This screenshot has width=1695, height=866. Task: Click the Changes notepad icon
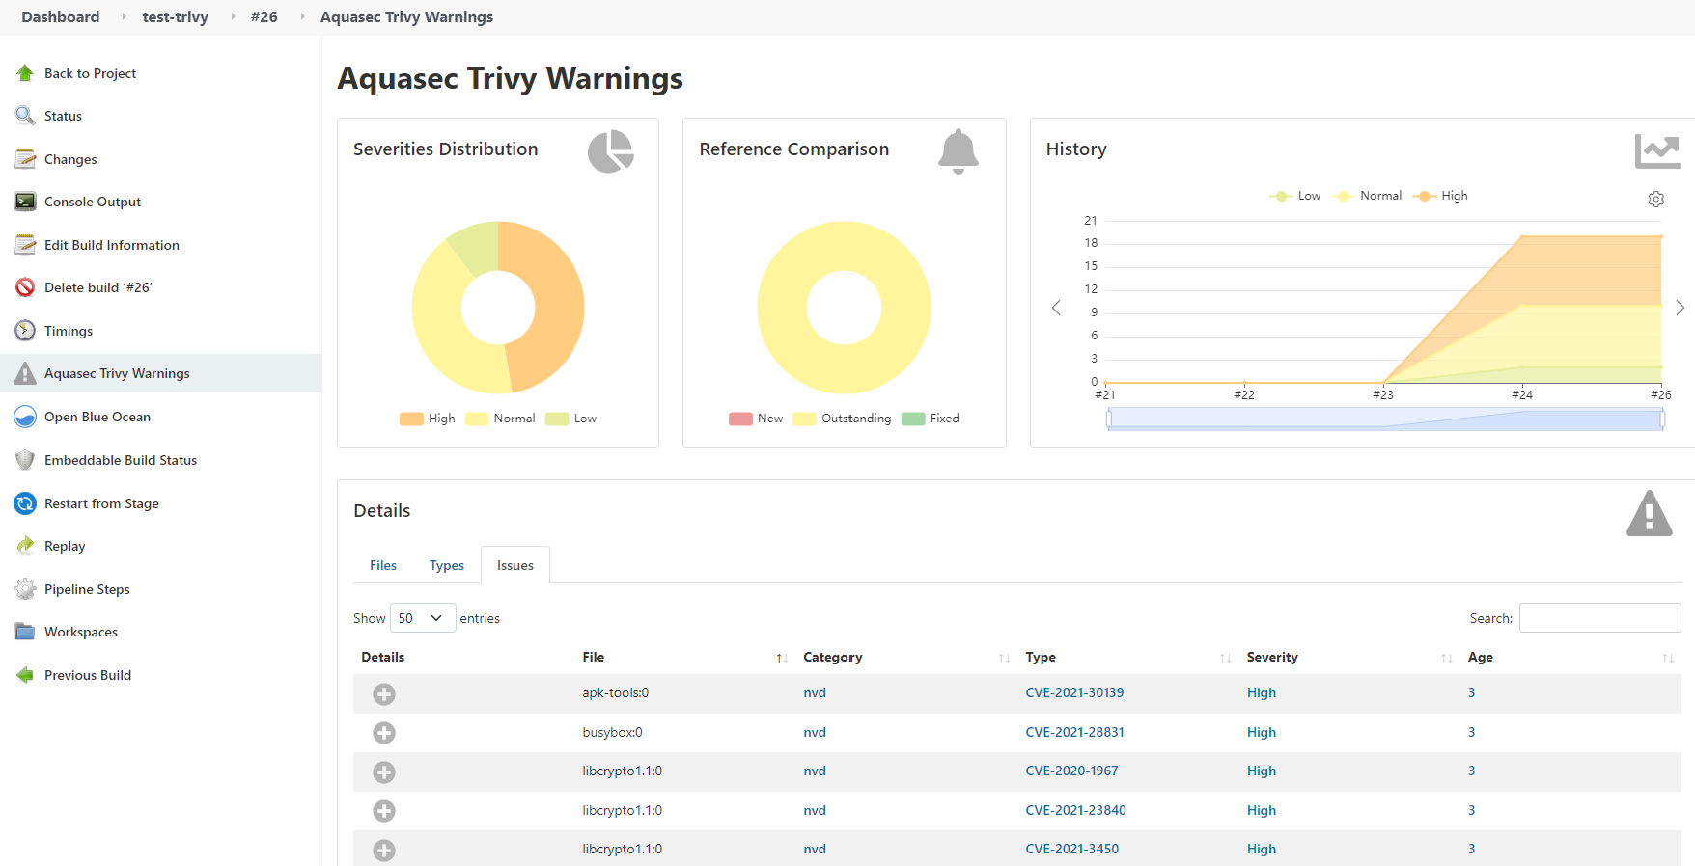[25, 159]
